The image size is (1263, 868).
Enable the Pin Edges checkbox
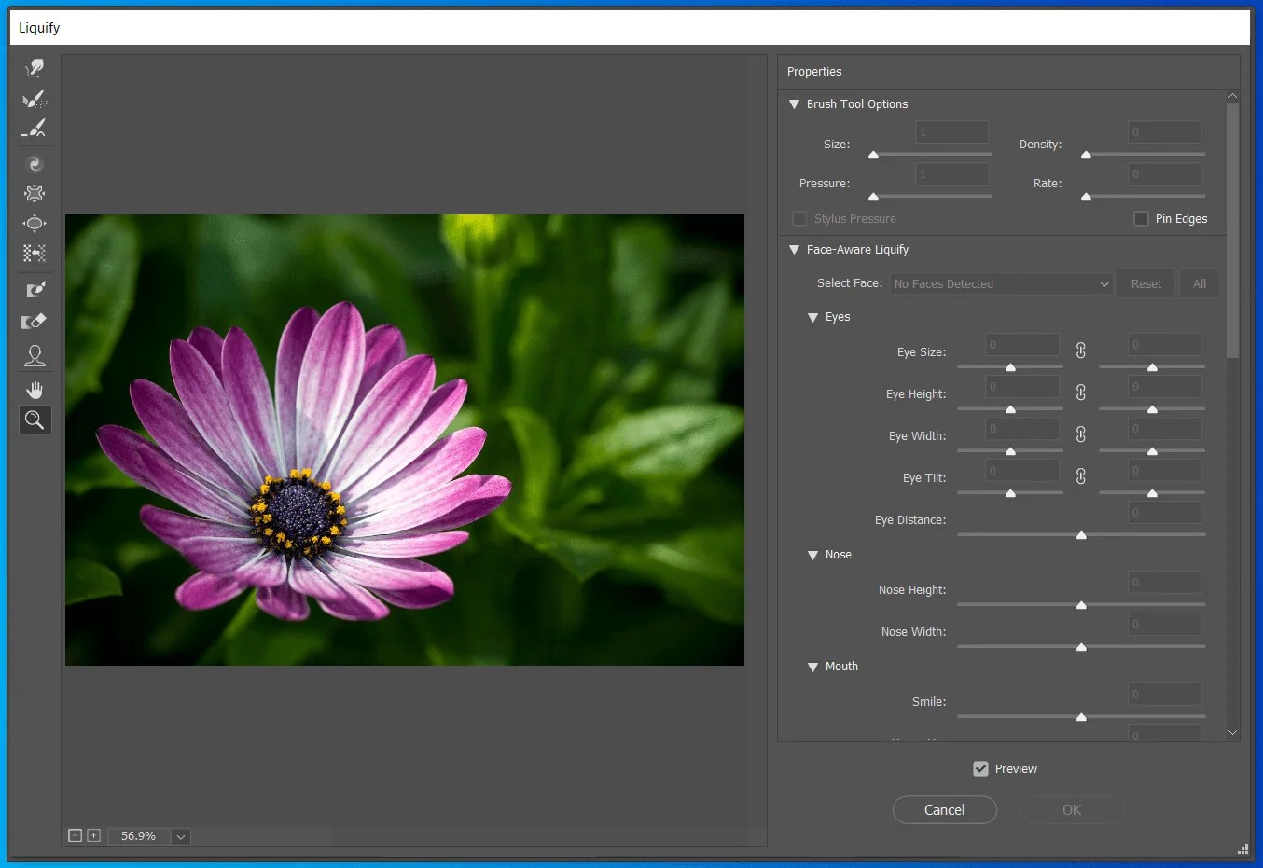(x=1140, y=218)
